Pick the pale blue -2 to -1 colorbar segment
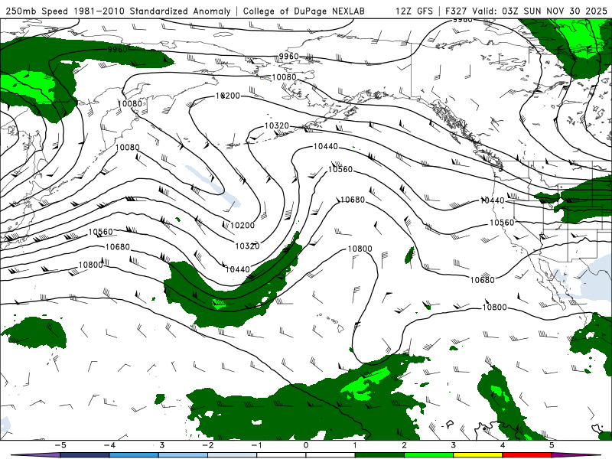This screenshot has width=612, height=459. pos(232,455)
